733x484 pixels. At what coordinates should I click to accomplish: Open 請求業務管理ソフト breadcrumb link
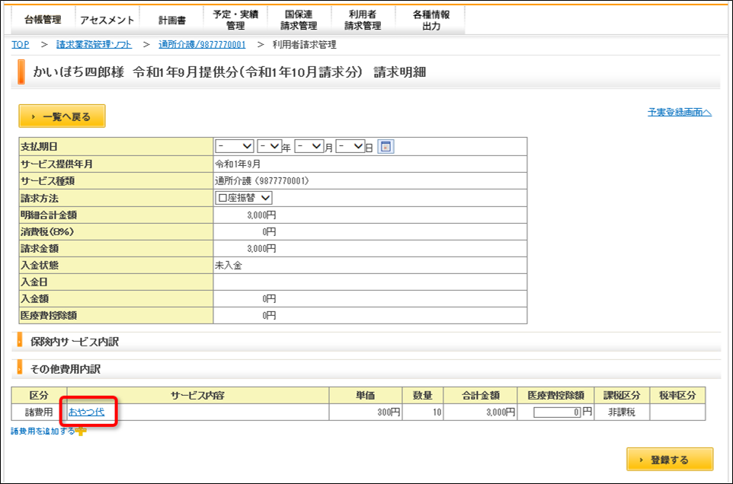tap(94, 44)
